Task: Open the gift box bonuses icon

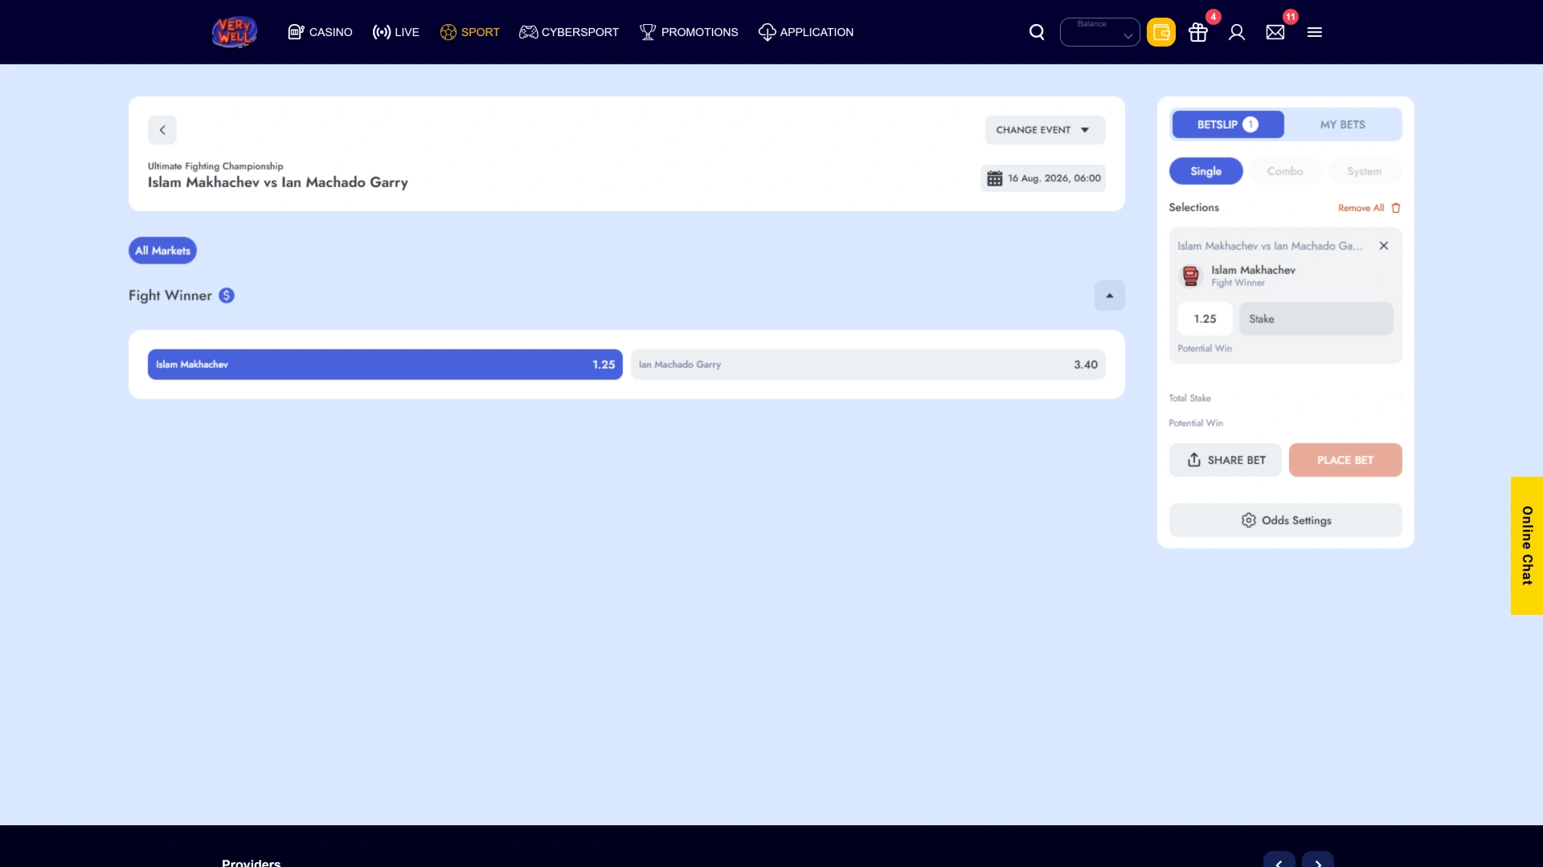Action: [1198, 32]
